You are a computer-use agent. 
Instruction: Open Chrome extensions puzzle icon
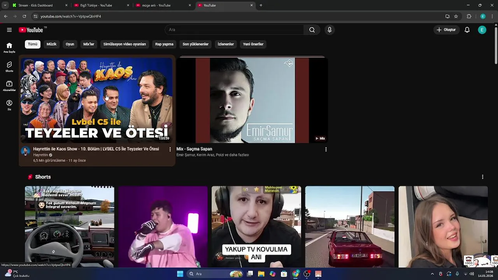point(469,16)
